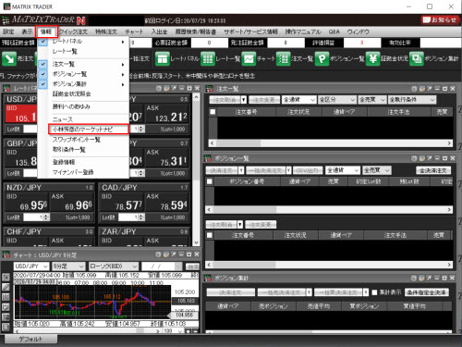The image size is (462, 347).
Task: Click the CSV出力 button in ポジション一覧
Action: click(308, 170)
